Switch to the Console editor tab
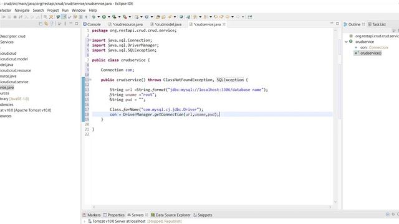The image size is (399, 224). (92, 24)
